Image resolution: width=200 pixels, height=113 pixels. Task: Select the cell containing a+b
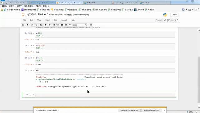(x=105, y=70)
